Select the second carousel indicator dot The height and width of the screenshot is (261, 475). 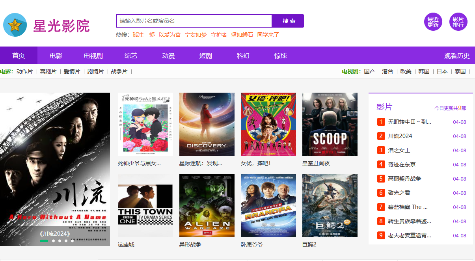54,240
